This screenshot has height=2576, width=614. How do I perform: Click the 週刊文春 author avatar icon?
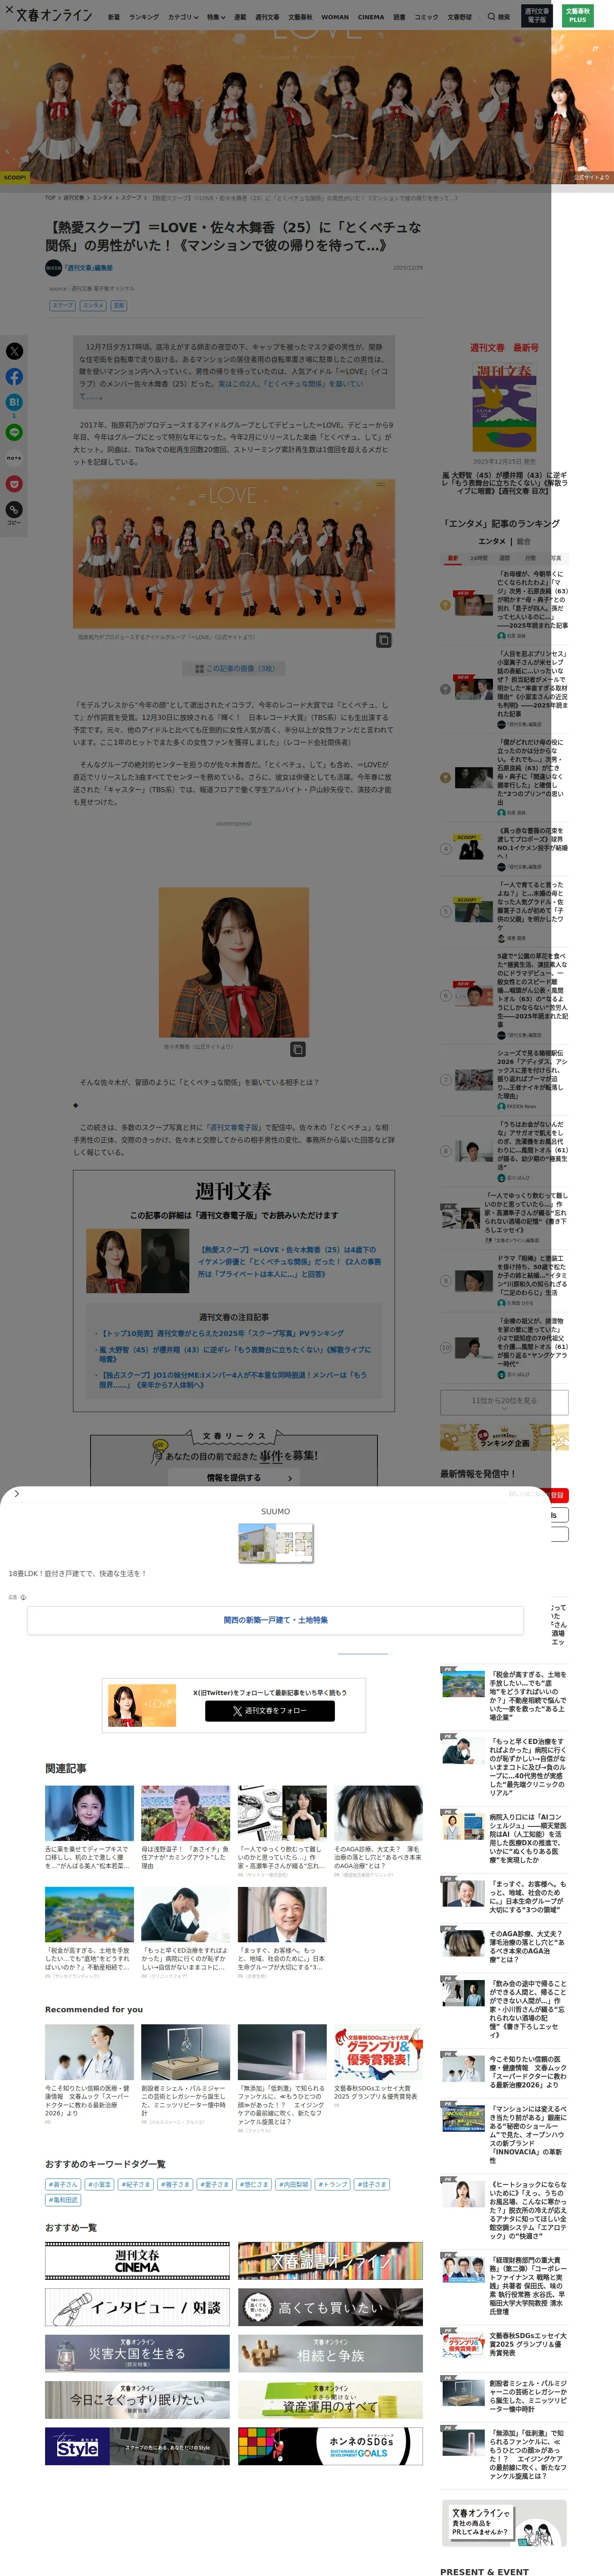[53, 267]
